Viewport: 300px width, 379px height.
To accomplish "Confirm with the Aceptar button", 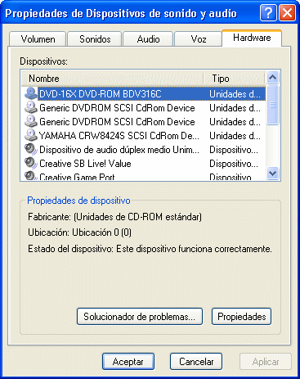I will coord(128,362).
